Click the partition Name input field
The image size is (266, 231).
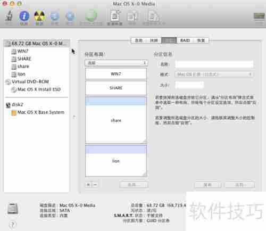[214, 64]
